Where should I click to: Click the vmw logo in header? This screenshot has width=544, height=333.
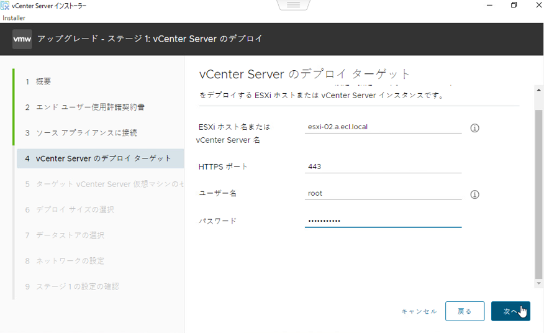[22, 39]
